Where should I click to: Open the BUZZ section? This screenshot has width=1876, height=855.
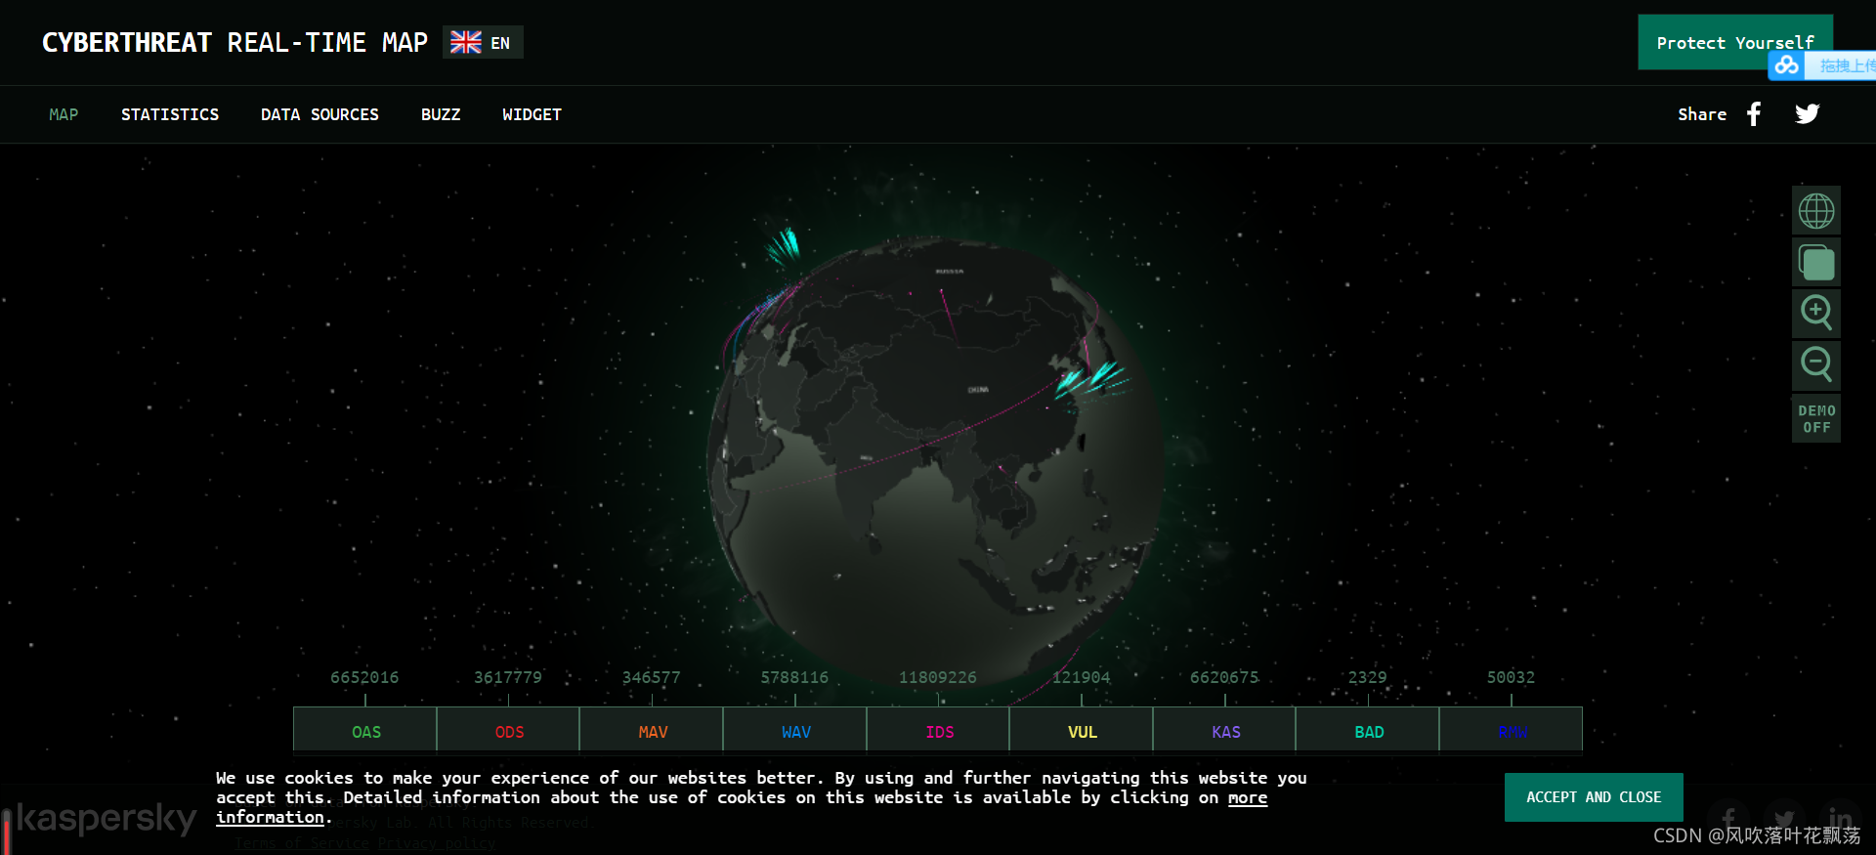click(x=441, y=114)
